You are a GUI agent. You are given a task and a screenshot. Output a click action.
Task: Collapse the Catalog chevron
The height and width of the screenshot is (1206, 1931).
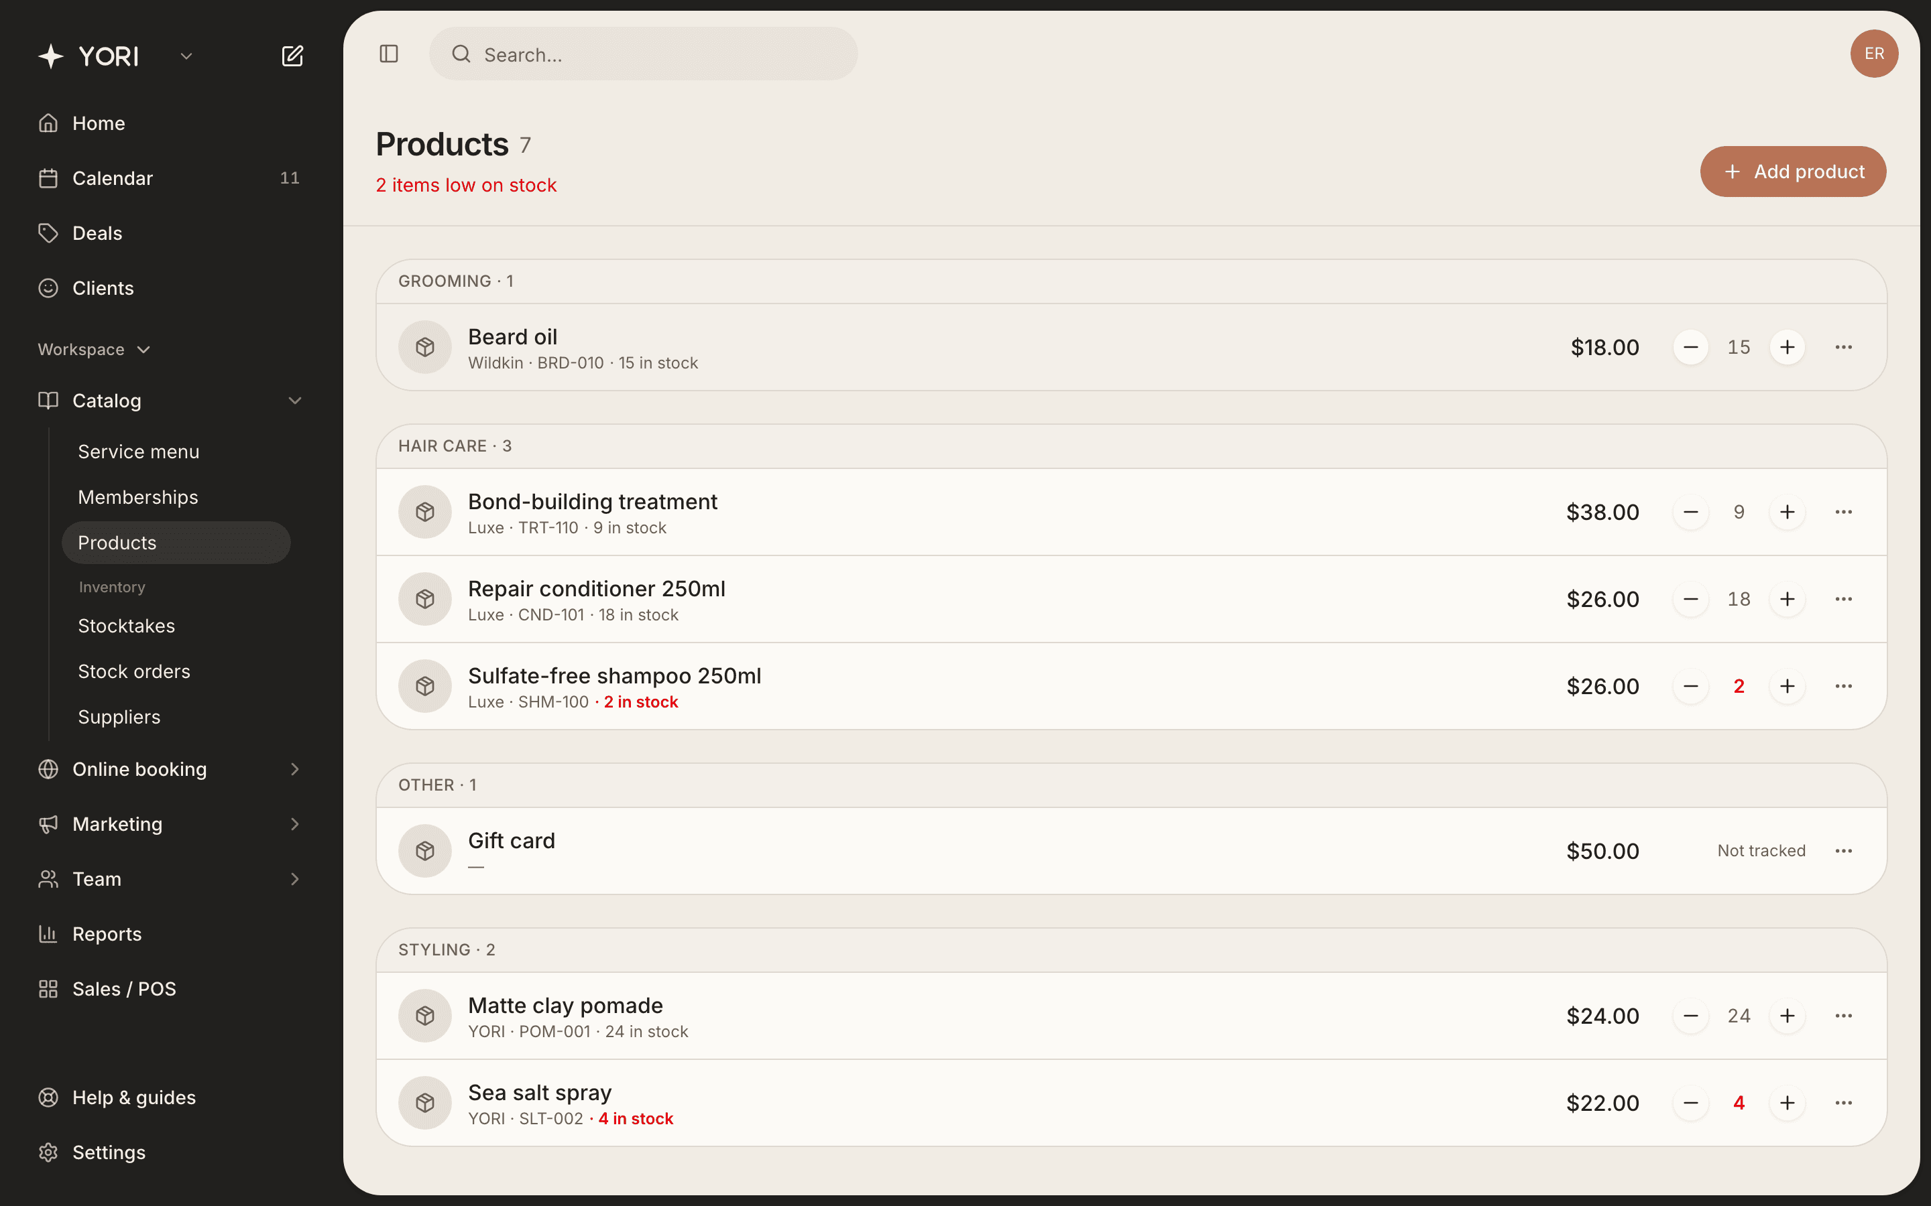pos(294,401)
